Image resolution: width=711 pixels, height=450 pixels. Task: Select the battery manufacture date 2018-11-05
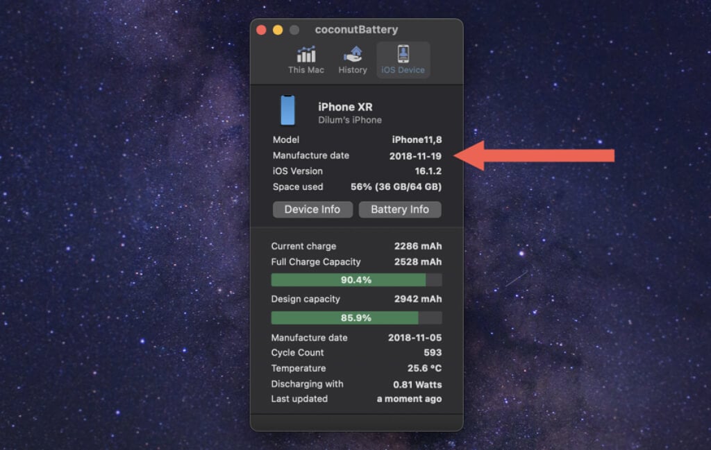(x=415, y=338)
